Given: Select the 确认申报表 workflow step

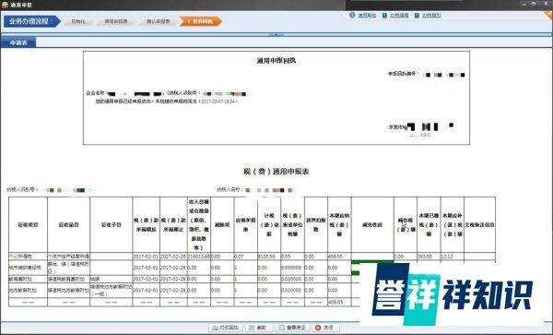Looking at the screenshot, I should tap(158, 21).
